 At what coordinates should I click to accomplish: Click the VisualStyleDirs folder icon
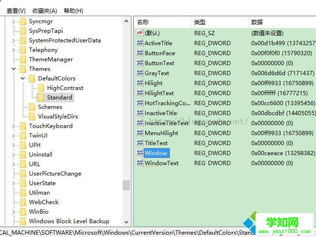pyautogui.click(x=32, y=117)
